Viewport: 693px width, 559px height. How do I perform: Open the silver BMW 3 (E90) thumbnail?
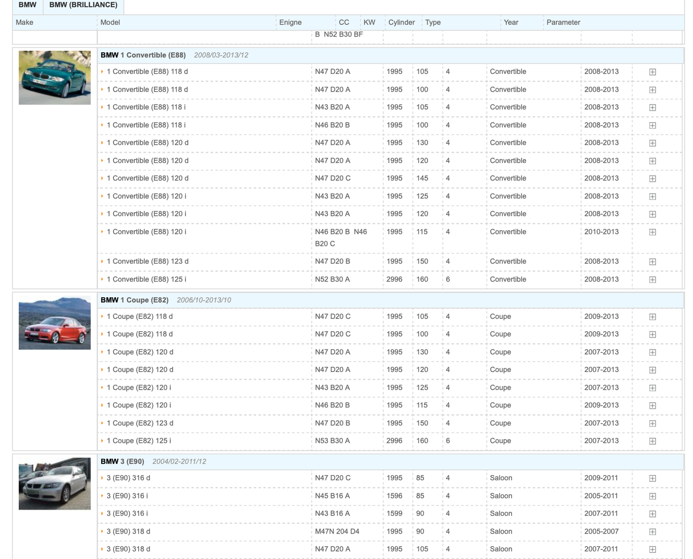pyautogui.click(x=55, y=483)
